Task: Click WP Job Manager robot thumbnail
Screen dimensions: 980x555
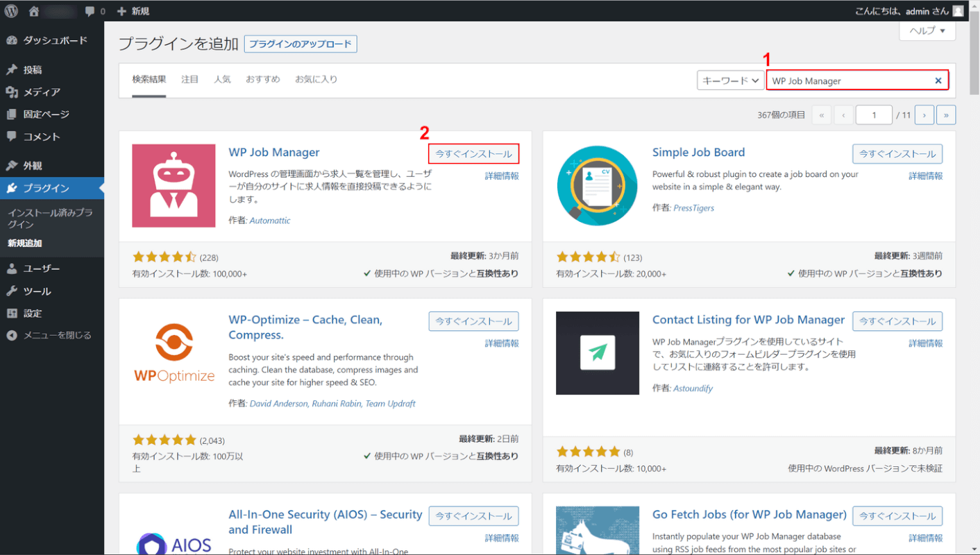Action: pyautogui.click(x=174, y=186)
